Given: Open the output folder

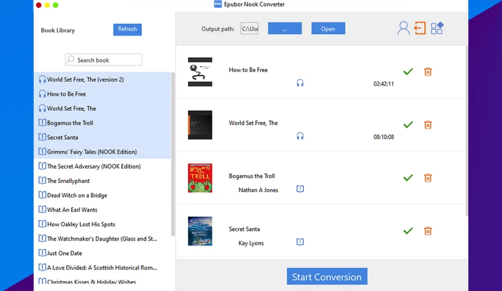Looking at the screenshot, I should point(328,28).
